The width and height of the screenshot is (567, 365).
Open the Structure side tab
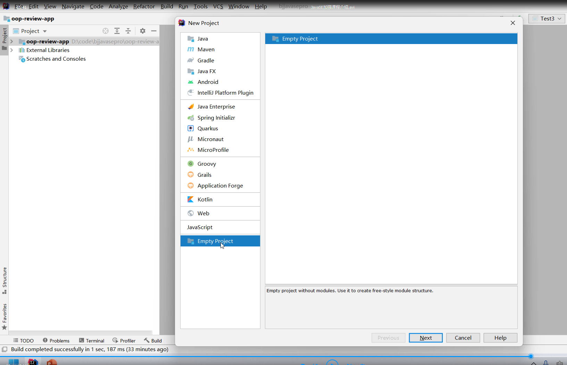(4, 280)
